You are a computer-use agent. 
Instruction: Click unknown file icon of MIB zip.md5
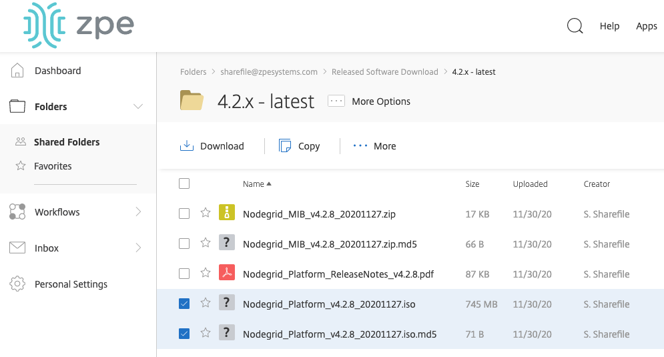(227, 242)
